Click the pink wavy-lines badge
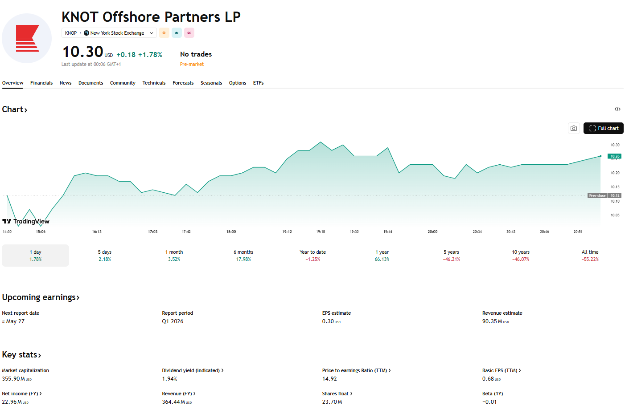This screenshot has height=410, width=629. [189, 33]
